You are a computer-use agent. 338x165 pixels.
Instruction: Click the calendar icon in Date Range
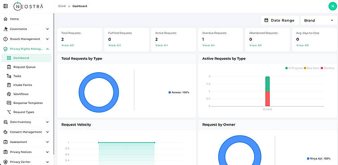pos(266,21)
